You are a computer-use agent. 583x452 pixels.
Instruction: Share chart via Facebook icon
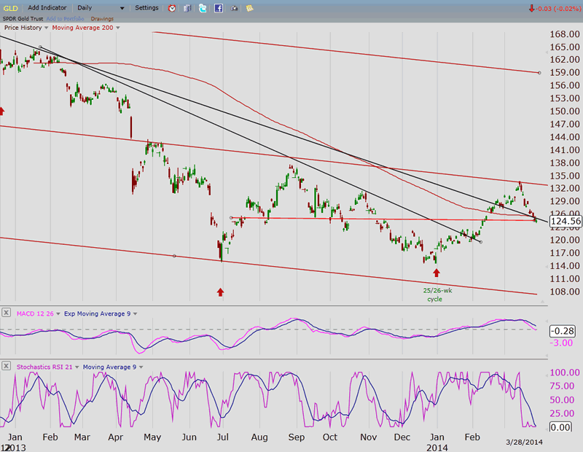click(x=217, y=8)
